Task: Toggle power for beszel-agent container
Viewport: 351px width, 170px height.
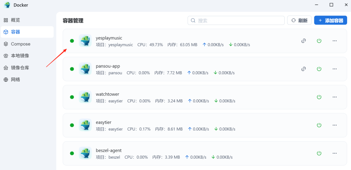Action: [x=319, y=153]
